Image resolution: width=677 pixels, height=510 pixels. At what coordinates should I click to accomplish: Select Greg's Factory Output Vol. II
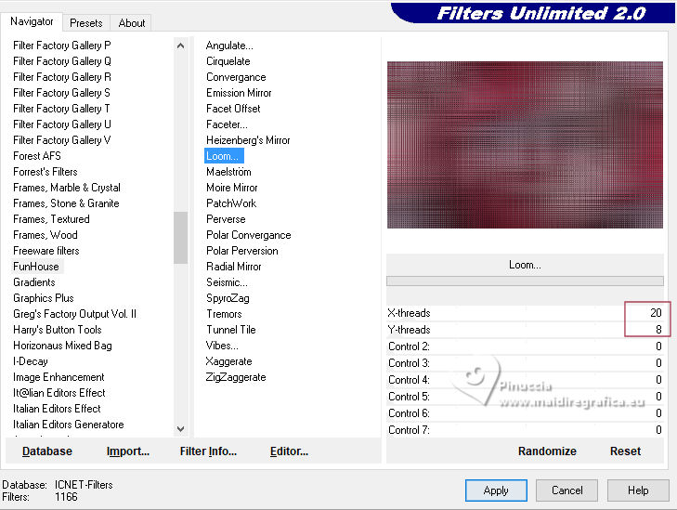(74, 314)
